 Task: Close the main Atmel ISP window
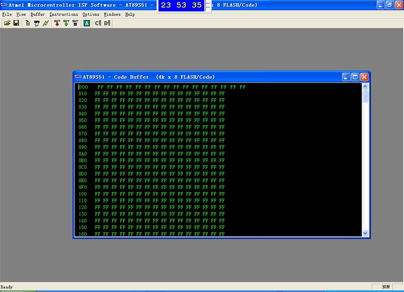coord(399,5)
